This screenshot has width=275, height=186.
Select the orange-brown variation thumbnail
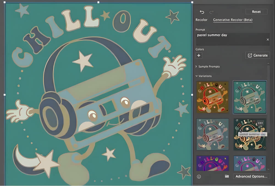pyautogui.click(x=213, y=97)
